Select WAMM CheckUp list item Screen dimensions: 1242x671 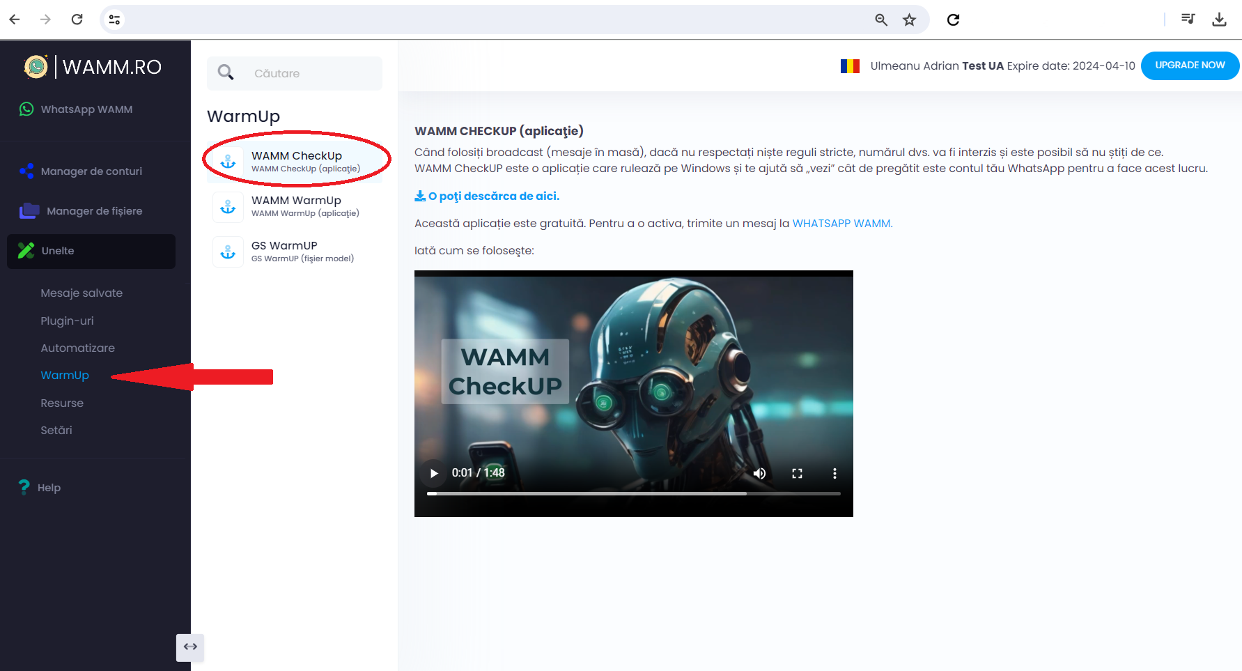point(296,161)
